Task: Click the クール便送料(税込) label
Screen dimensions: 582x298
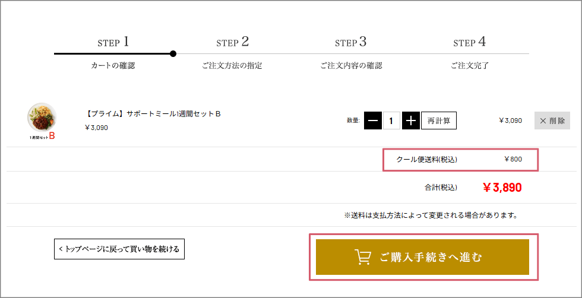Action: tap(426, 159)
